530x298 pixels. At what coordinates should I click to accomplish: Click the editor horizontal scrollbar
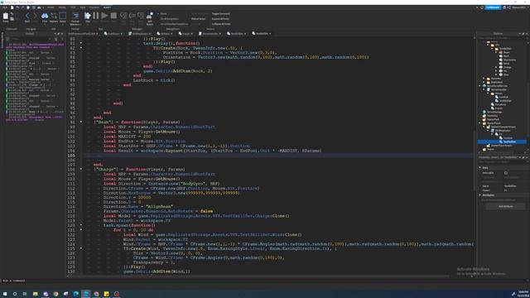pyautogui.click(x=258, y=276)
